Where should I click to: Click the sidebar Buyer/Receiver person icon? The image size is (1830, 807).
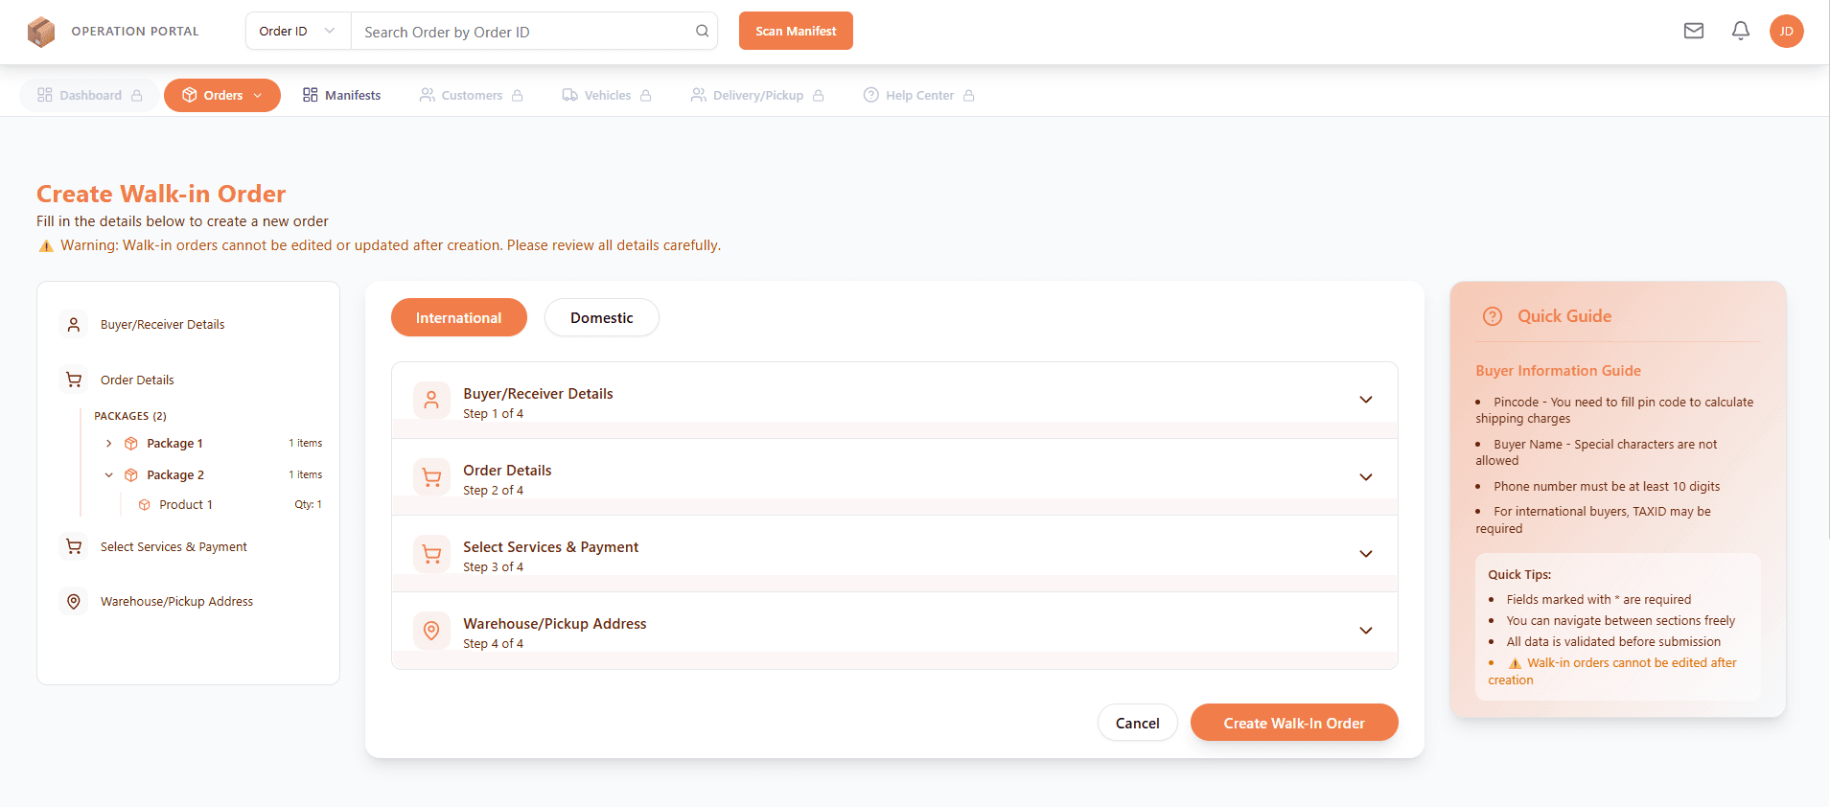coord(74,325)
